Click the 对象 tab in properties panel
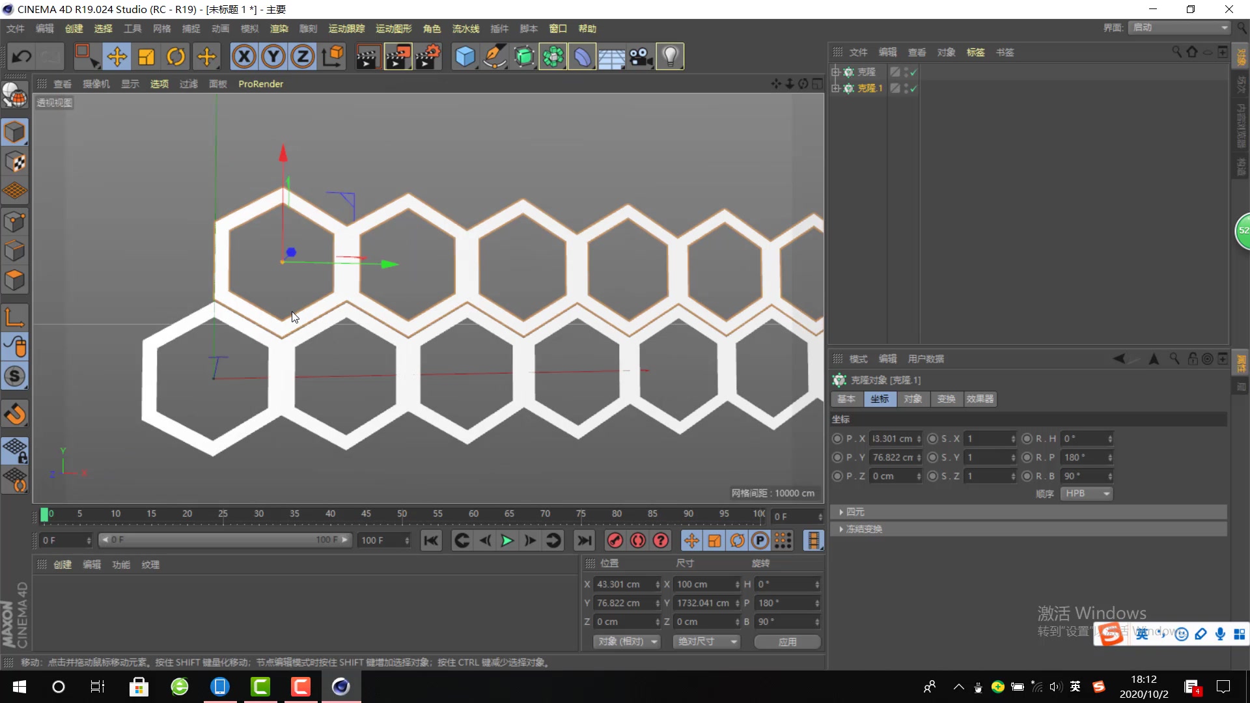 (913, 398)
